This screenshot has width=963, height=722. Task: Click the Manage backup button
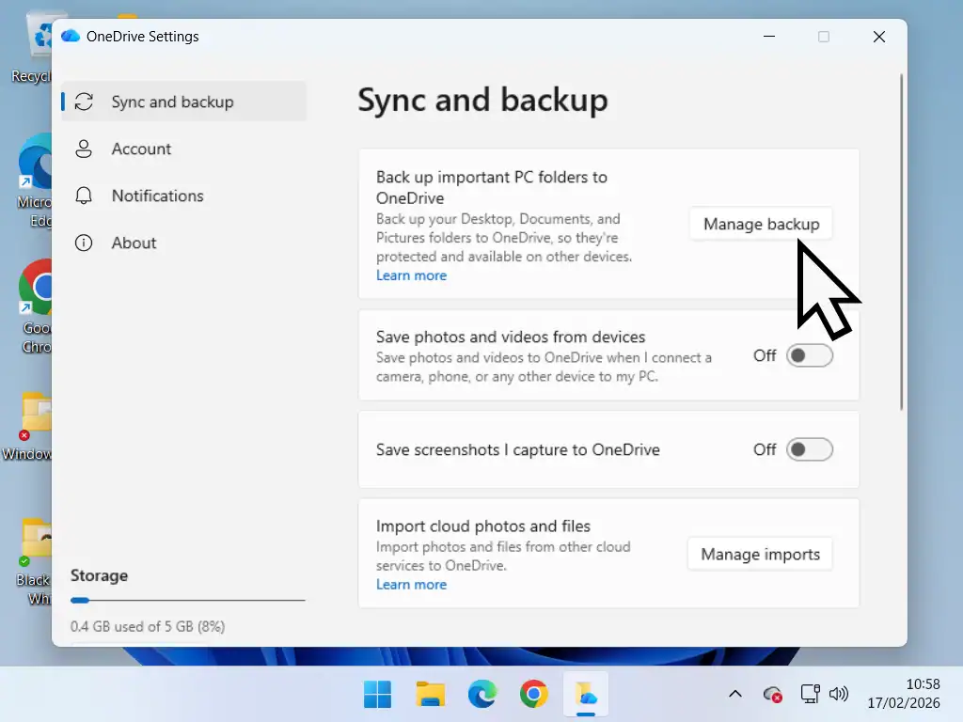(760, 224)
